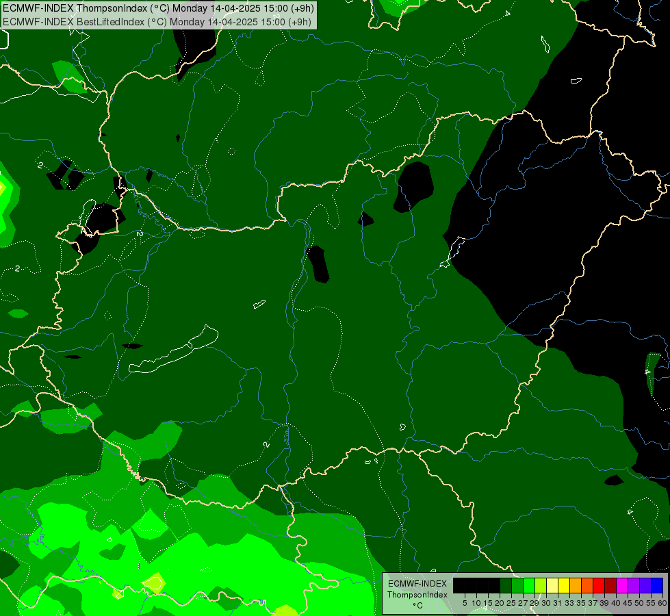Click the legend tick value 33
Image resolution: width=670 pixels, height=616 pixels.
tap(569, 603)
